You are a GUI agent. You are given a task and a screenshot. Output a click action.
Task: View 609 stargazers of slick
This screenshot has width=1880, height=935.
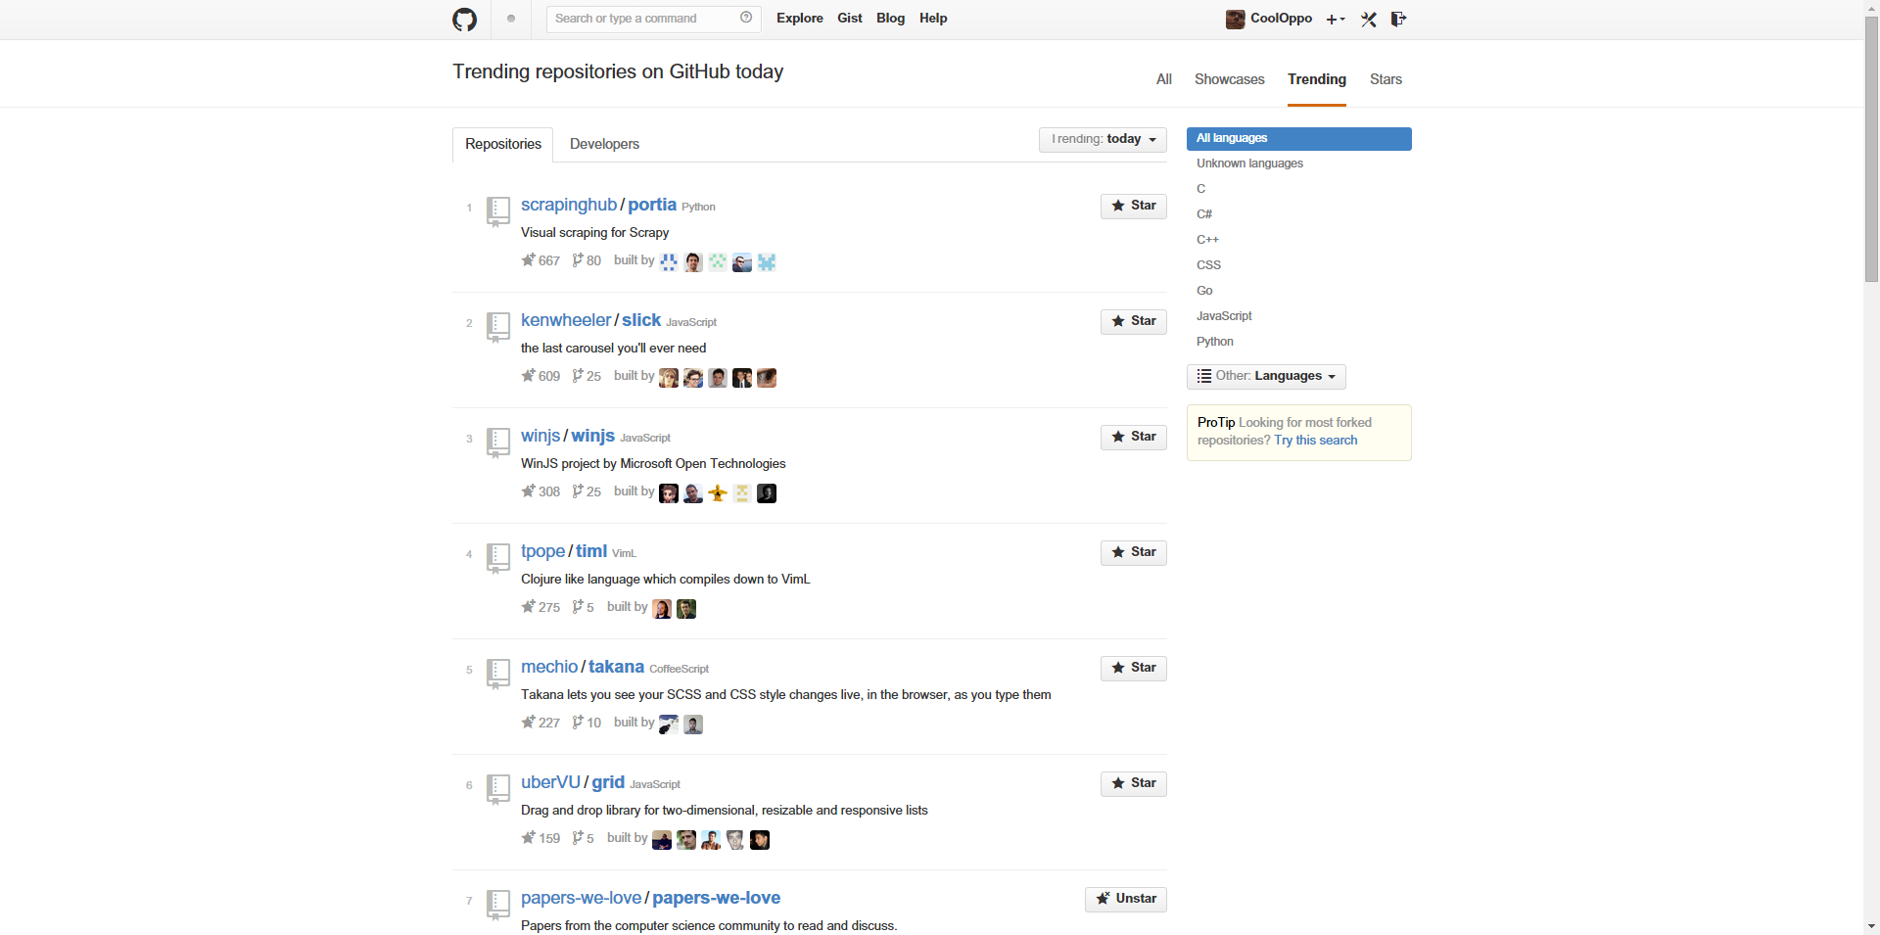point(540,376)
